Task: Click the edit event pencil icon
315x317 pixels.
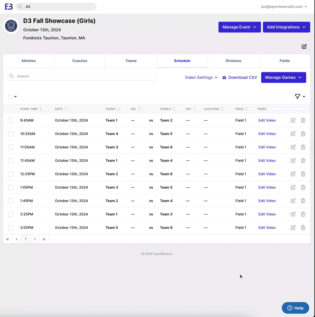Action: click(304, 47)
